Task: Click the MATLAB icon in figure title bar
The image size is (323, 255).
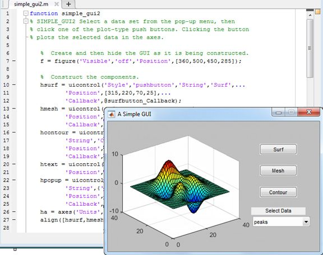Action: [x=112, y=114]
